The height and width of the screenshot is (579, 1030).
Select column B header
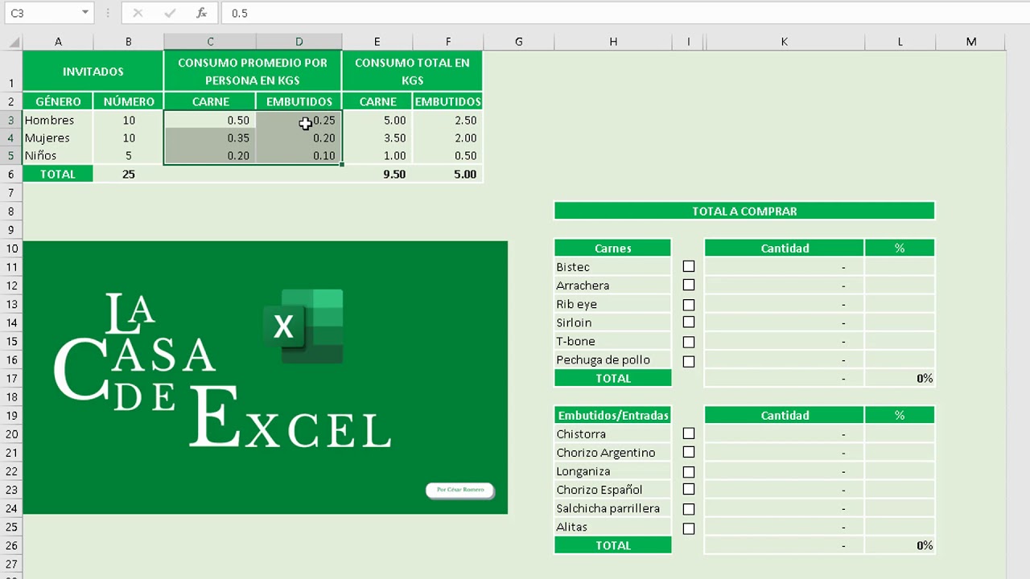coord(128,42)
